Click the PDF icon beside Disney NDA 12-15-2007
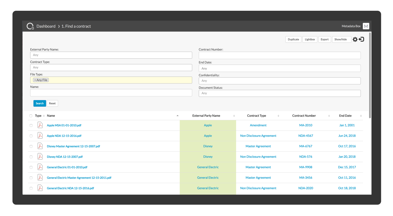The height and width of the screenshot is (216, 393). tap(40, 156)
